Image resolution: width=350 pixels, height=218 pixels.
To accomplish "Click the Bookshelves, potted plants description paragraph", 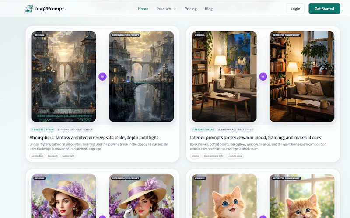I will coord(258,146).
